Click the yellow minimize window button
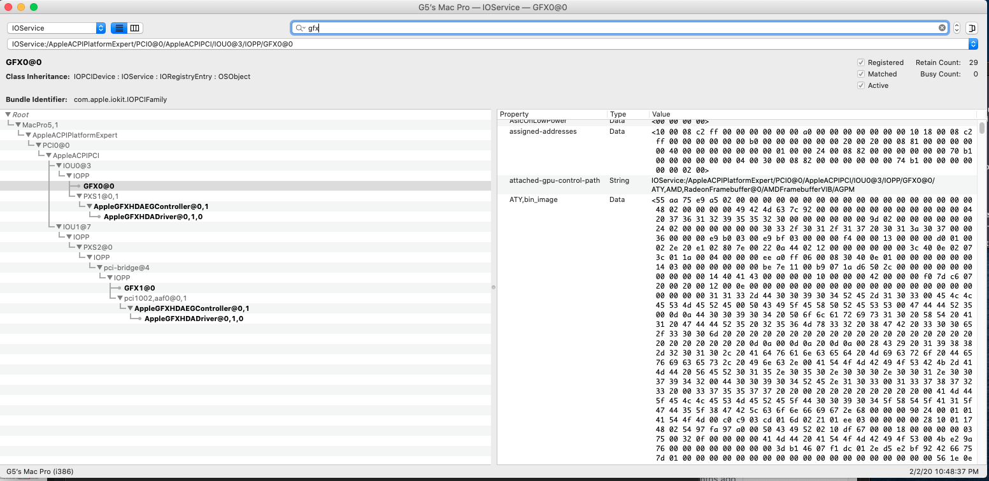 [x=21, y=7]
